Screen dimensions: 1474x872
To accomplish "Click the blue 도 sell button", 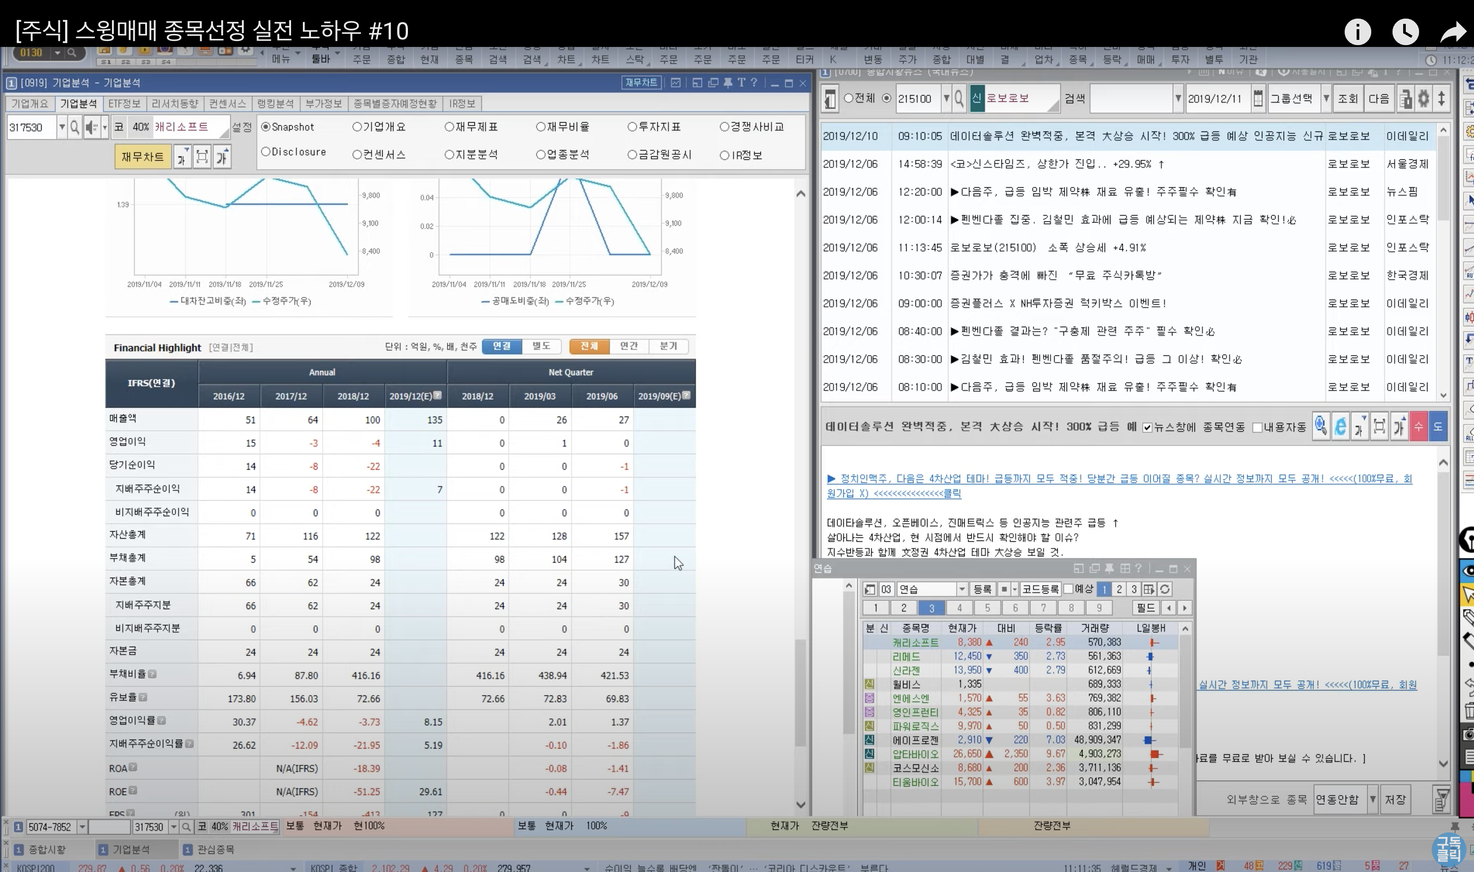I will point(1438,426).
